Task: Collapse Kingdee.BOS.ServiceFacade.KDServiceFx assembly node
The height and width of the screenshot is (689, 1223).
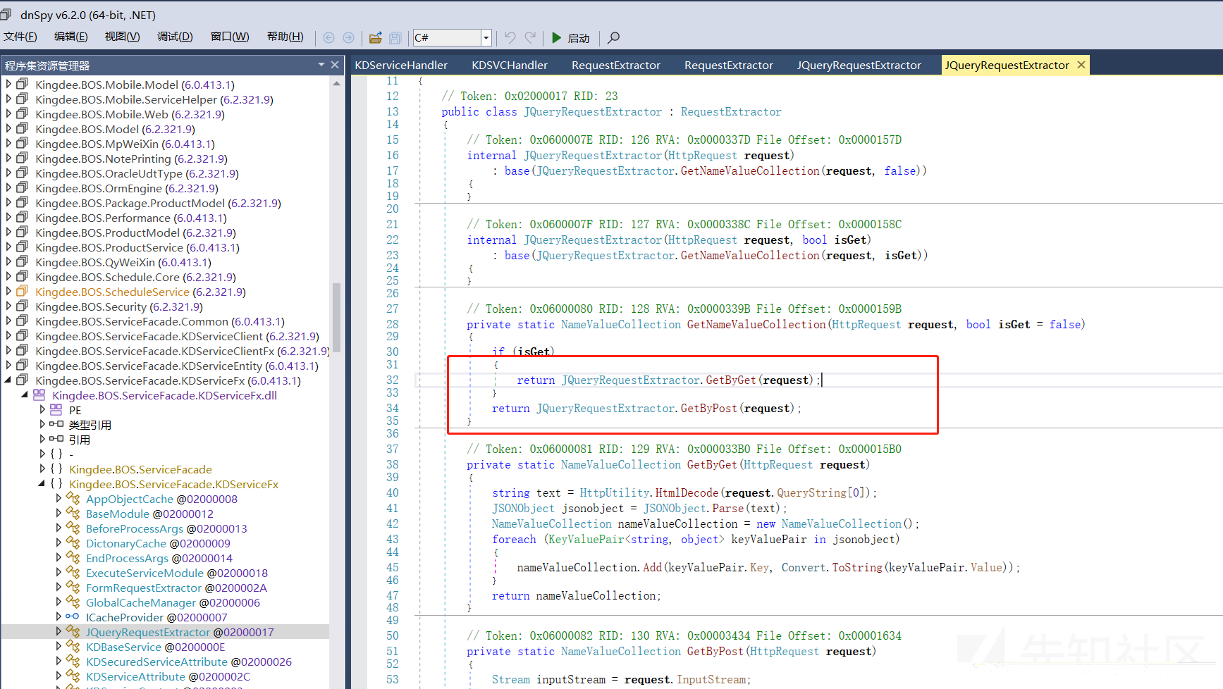Action: pos(8,380)
